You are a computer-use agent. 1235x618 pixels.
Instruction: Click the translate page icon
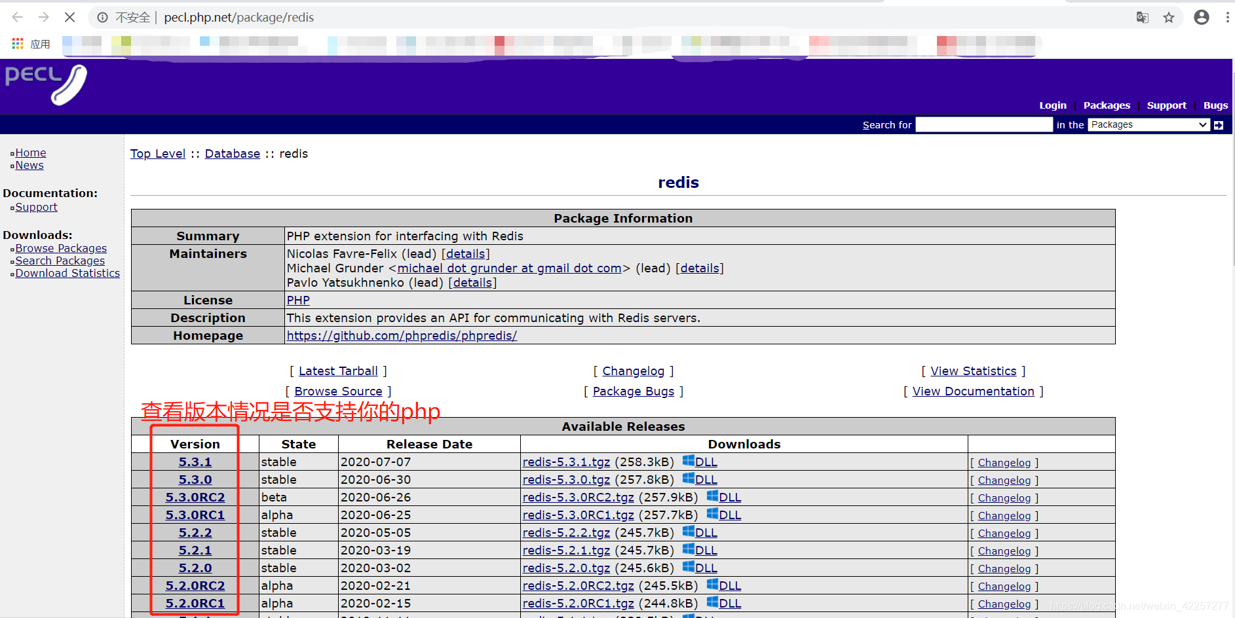coord(1143,18)
